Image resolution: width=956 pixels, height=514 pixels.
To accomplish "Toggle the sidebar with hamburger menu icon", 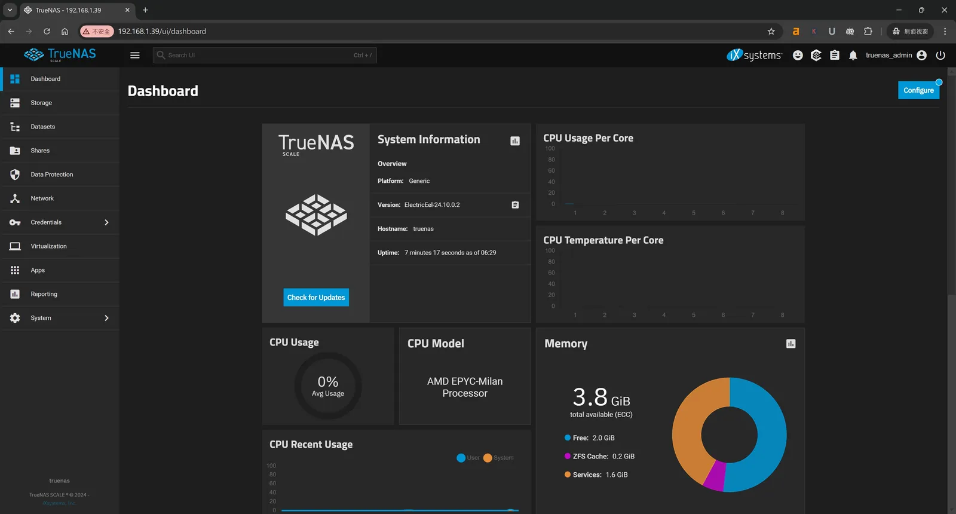I will pyautogui.click(x=135, y=55).
